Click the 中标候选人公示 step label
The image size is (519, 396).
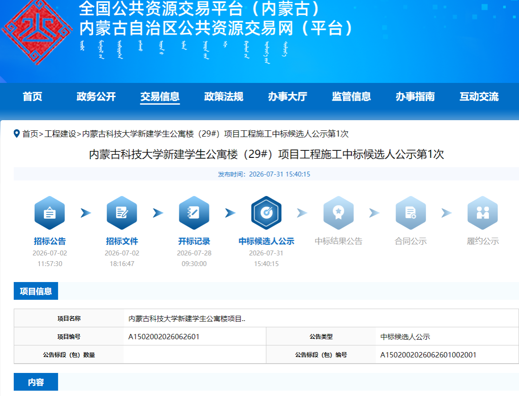pos(267,241)
